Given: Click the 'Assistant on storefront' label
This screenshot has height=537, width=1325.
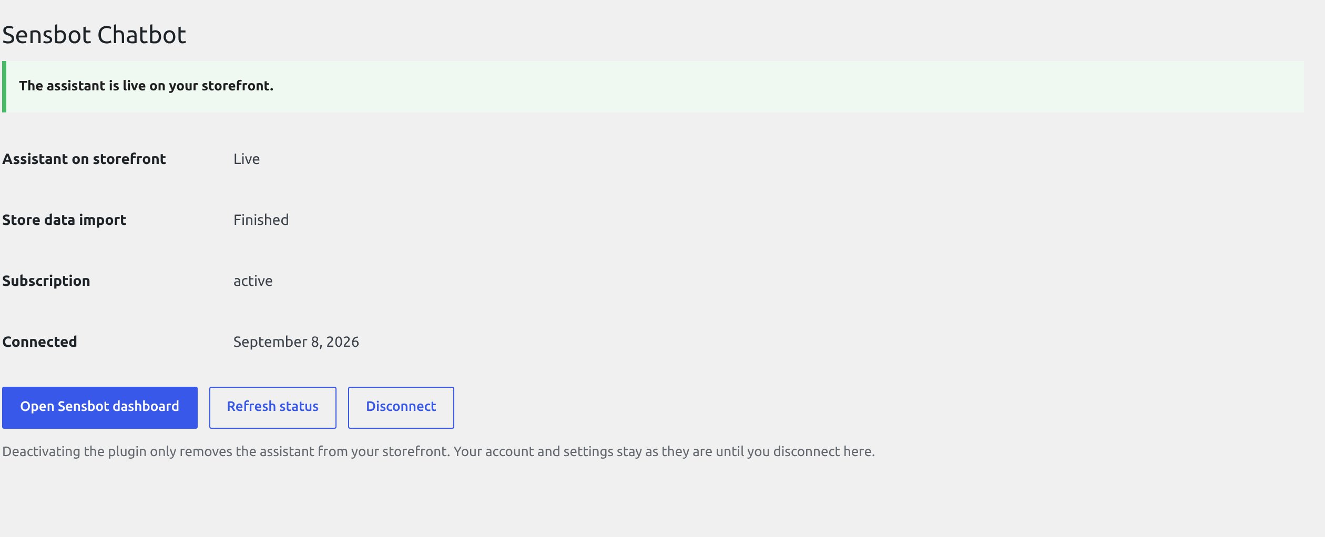Looking at the screenshot, I should point(84,159).
